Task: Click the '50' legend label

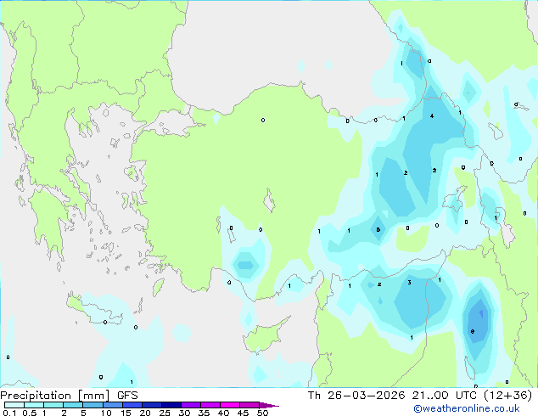Action: (x=263, y=413)
